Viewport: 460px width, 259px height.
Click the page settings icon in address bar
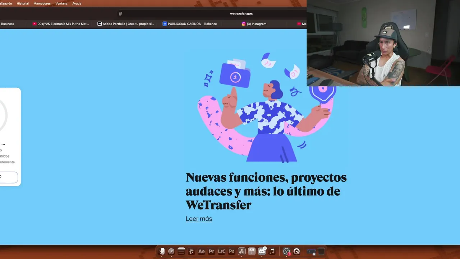pyautogui.click(x=120, y=14)
